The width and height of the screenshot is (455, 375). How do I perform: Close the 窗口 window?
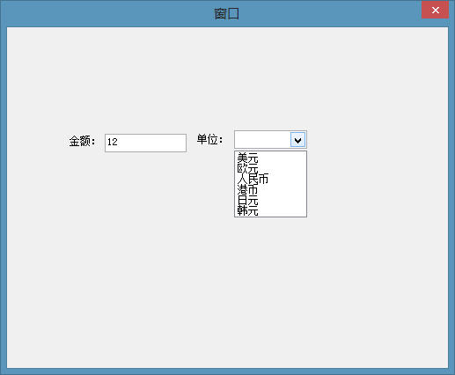(435, 10)
